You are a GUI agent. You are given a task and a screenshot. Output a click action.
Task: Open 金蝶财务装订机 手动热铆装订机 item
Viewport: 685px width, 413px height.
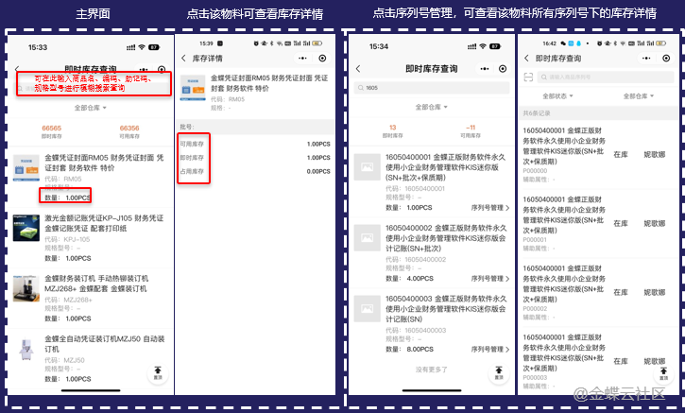coord(92,298)
